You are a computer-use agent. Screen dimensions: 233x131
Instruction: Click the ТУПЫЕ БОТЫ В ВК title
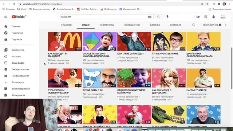point(92,90)
